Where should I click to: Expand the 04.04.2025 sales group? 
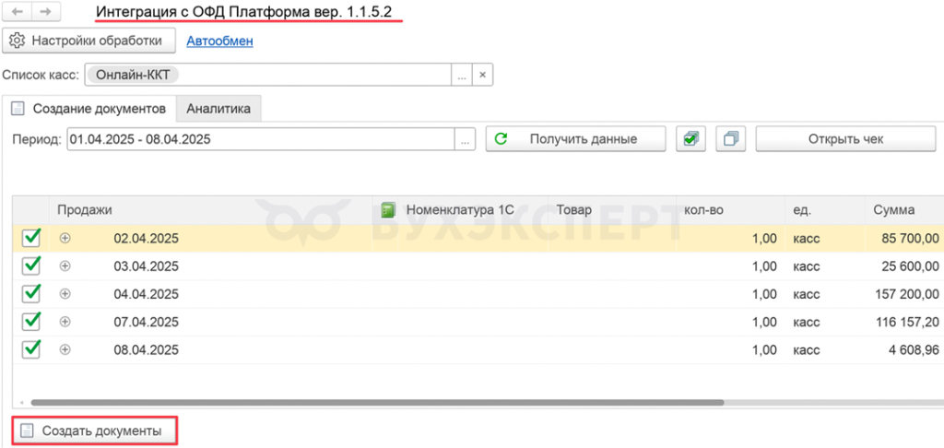tap(65, 294)
